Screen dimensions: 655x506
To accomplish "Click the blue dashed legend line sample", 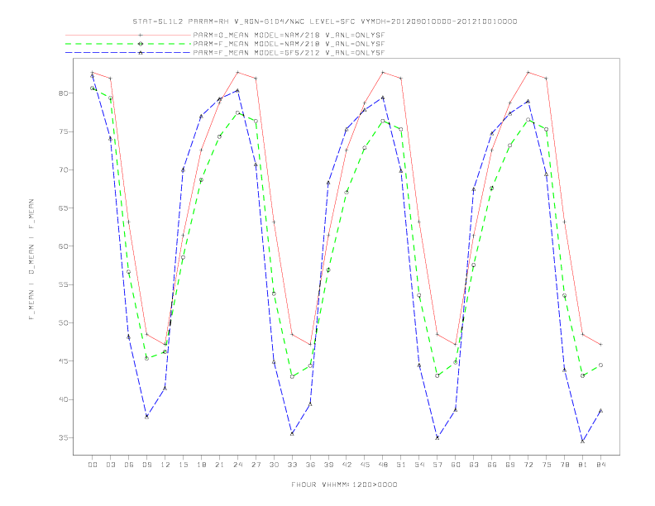I will [x=128, y=53].
